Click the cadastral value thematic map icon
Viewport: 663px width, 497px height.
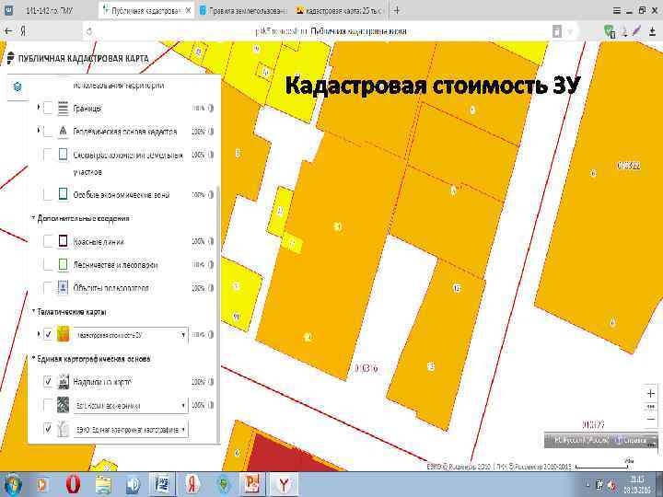(63, 334)
